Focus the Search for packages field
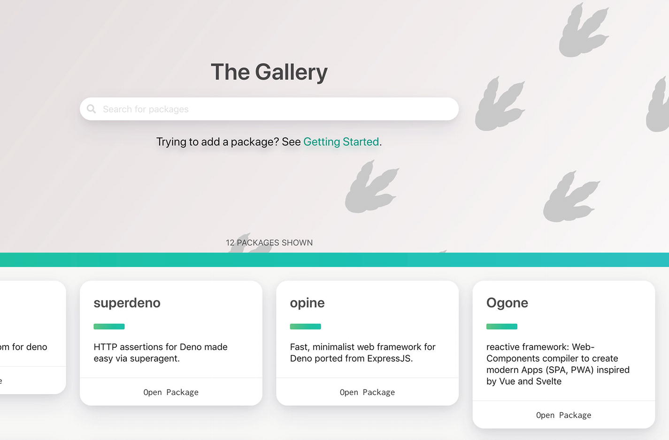 tap(277, 109)
